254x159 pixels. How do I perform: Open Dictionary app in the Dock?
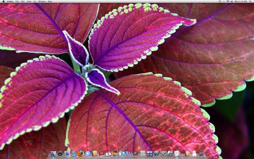point(102,153)
